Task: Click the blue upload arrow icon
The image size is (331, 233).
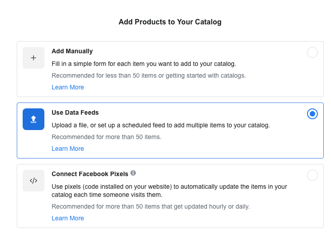Action: 34,119
